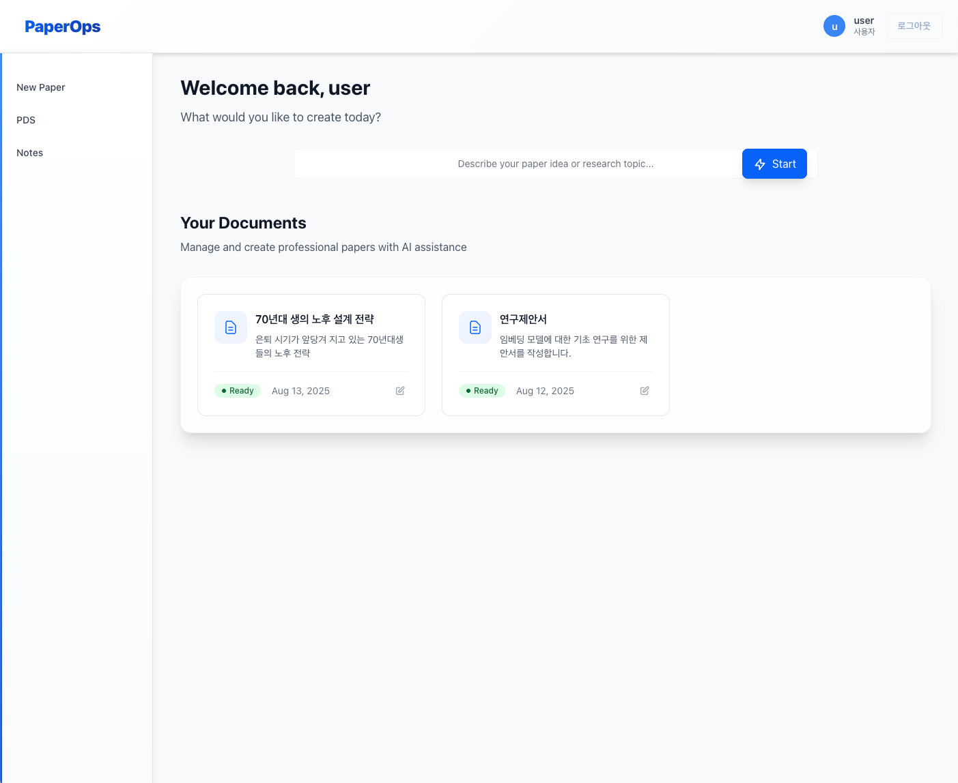958x783 pixels.
Task: Open the 70년대 생의 노후 설계 전략 title
Action: pyautogui.click(x=315, y=319)
